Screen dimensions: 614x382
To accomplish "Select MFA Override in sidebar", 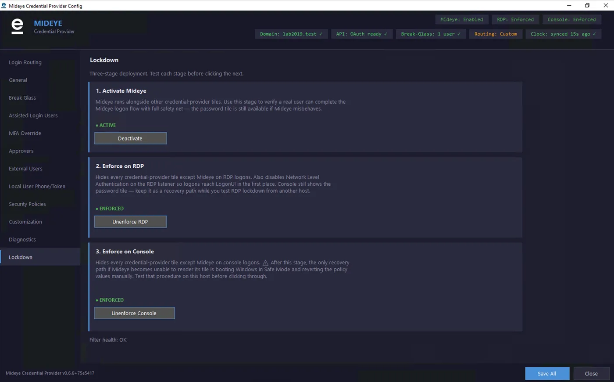I will click(x=40, y=133).
